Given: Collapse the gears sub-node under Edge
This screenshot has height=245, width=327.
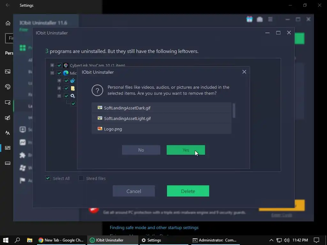Looking at the screenshot, I should [59, 96].
